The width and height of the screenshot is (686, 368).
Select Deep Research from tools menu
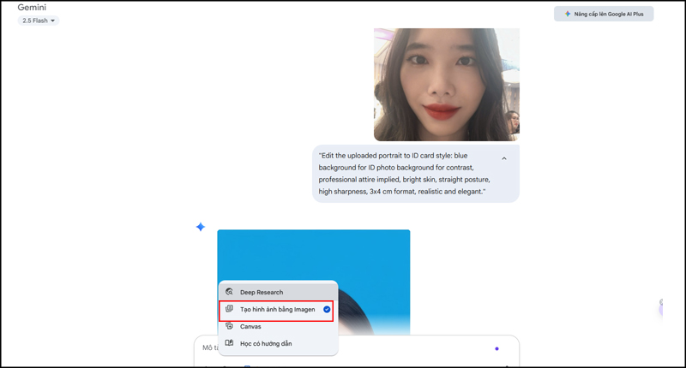[278, 292]
